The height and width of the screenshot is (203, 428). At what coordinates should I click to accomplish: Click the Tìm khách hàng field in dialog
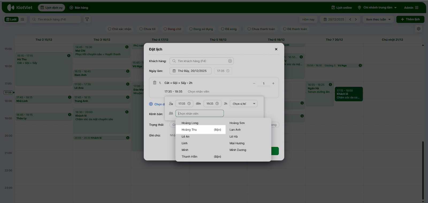click(201, 61)
